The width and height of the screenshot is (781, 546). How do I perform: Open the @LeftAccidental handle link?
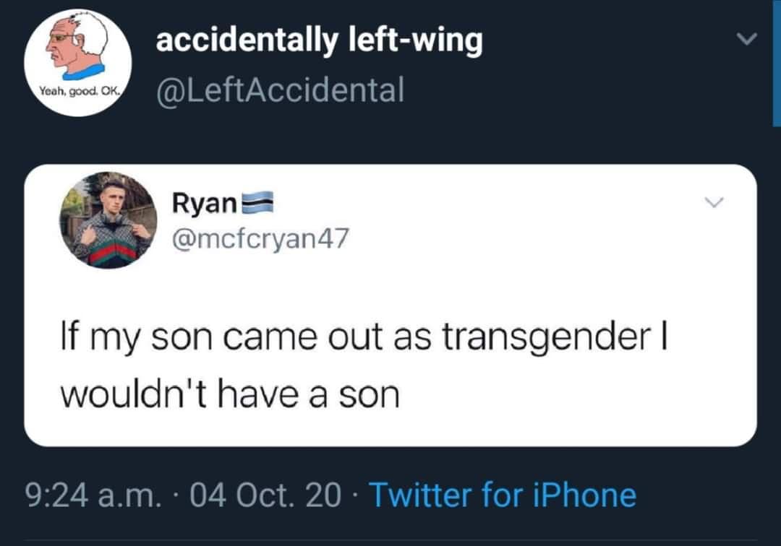click(x=280, y=90)
